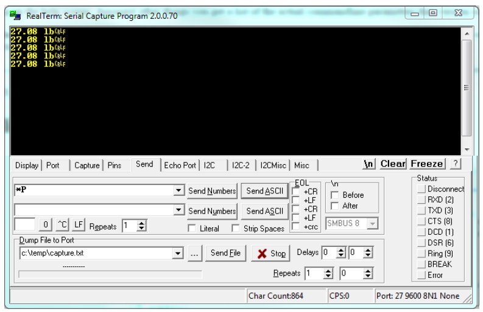
Task: Browse for dump file with ellipsis button
Action: (194, 253)
